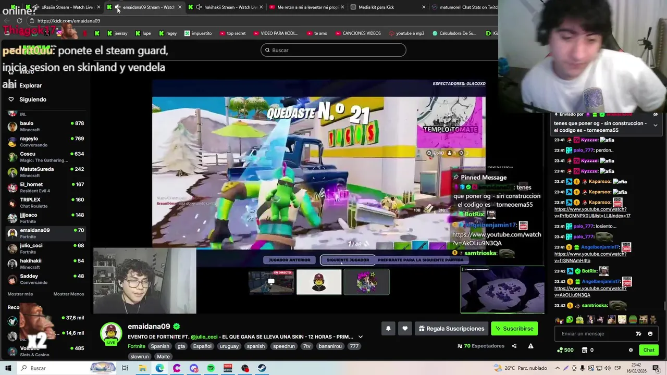This screenshot has height=375, width=667.
Task: Open the emote picker in chat input
Action: tap(650, 334)
